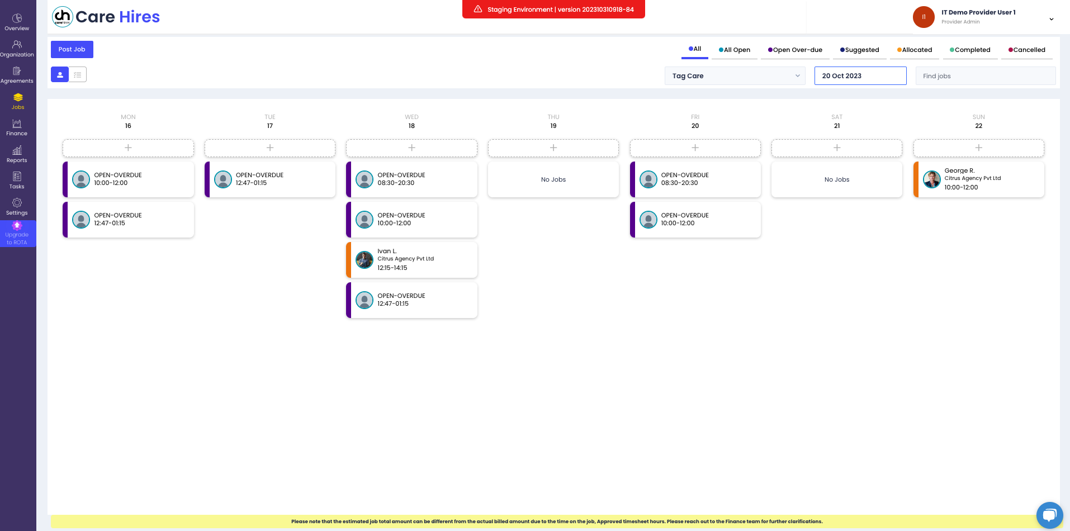This screenshot has width=1070, height=531.
Task: Open Friday's 10:00-12:00 open-overdue job
Action: point(695,220)
